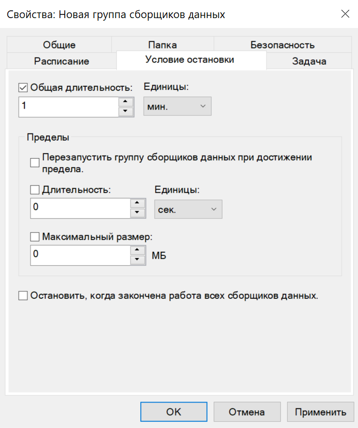Enable the Длительность limit checkbox
The height and width of the screenshot is (428, 358).
pos(35,190)
